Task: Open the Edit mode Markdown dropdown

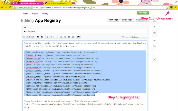Action: point(139,37)
